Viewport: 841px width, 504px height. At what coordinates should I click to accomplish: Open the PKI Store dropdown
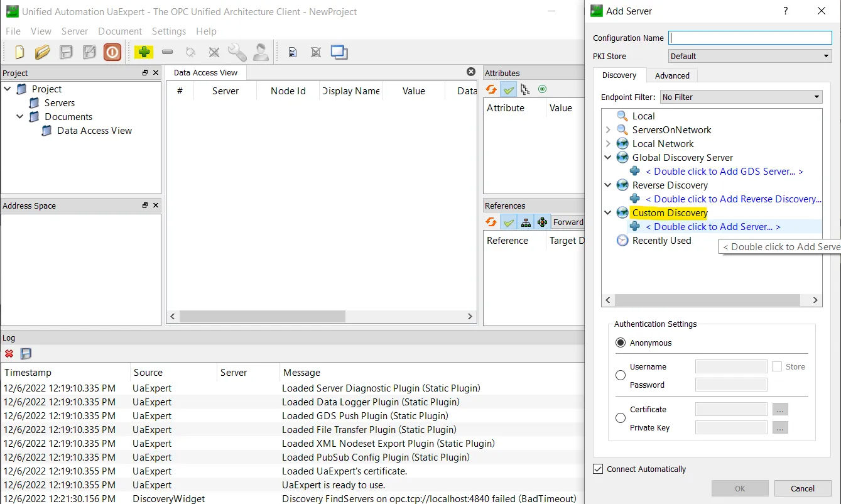[x=750, y=56]
